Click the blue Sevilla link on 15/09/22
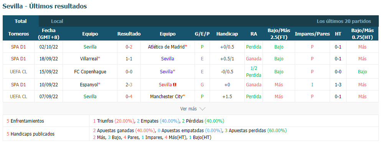This screenshot has width=383, height=144. tap(166, 71)
